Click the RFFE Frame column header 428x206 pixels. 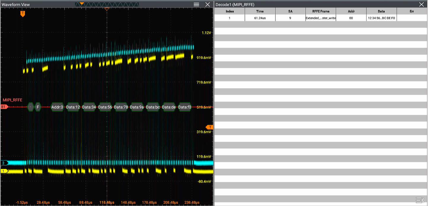tap(321, 11)
